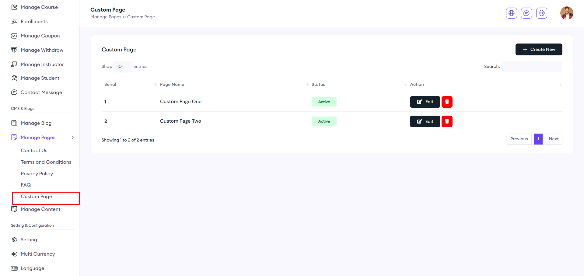
Task: Change the Show entries count dropdown
Action: (123, 67)
